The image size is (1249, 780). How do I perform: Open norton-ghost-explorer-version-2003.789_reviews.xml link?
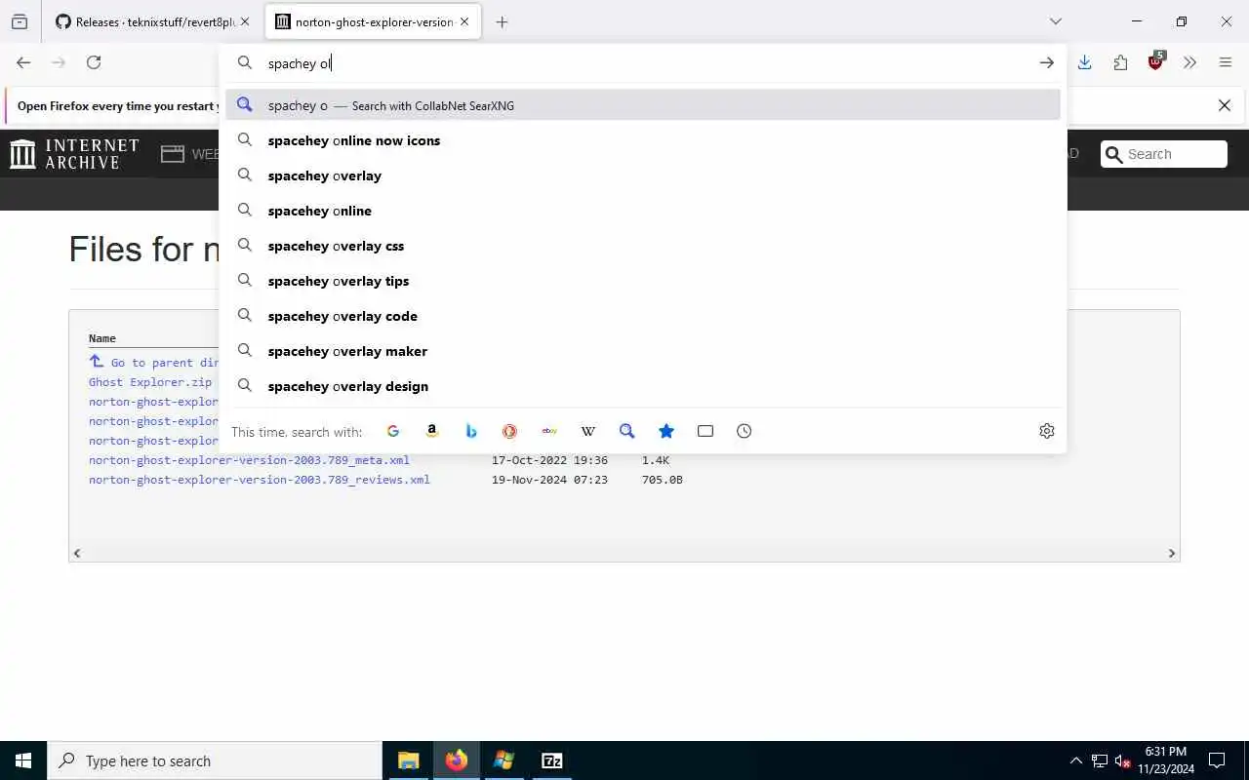pos(260,480)
